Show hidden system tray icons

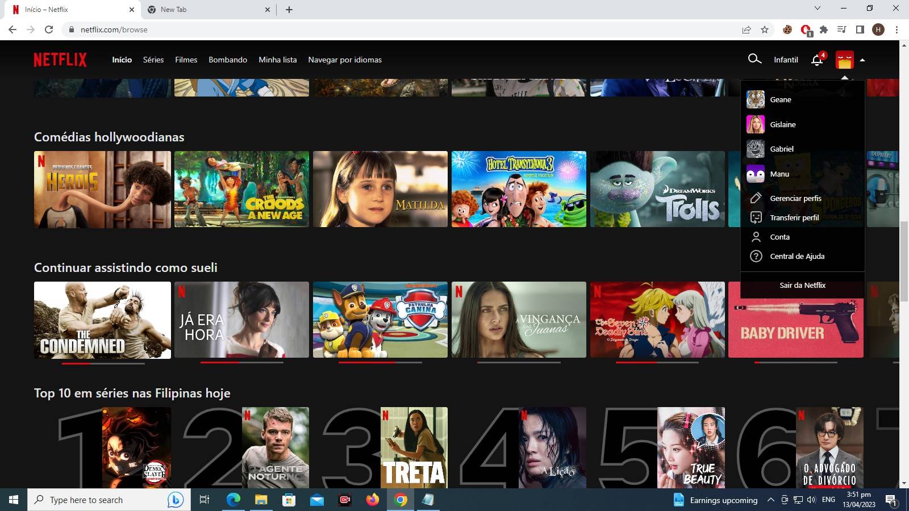pyautogui.click(x=770, y=500)
